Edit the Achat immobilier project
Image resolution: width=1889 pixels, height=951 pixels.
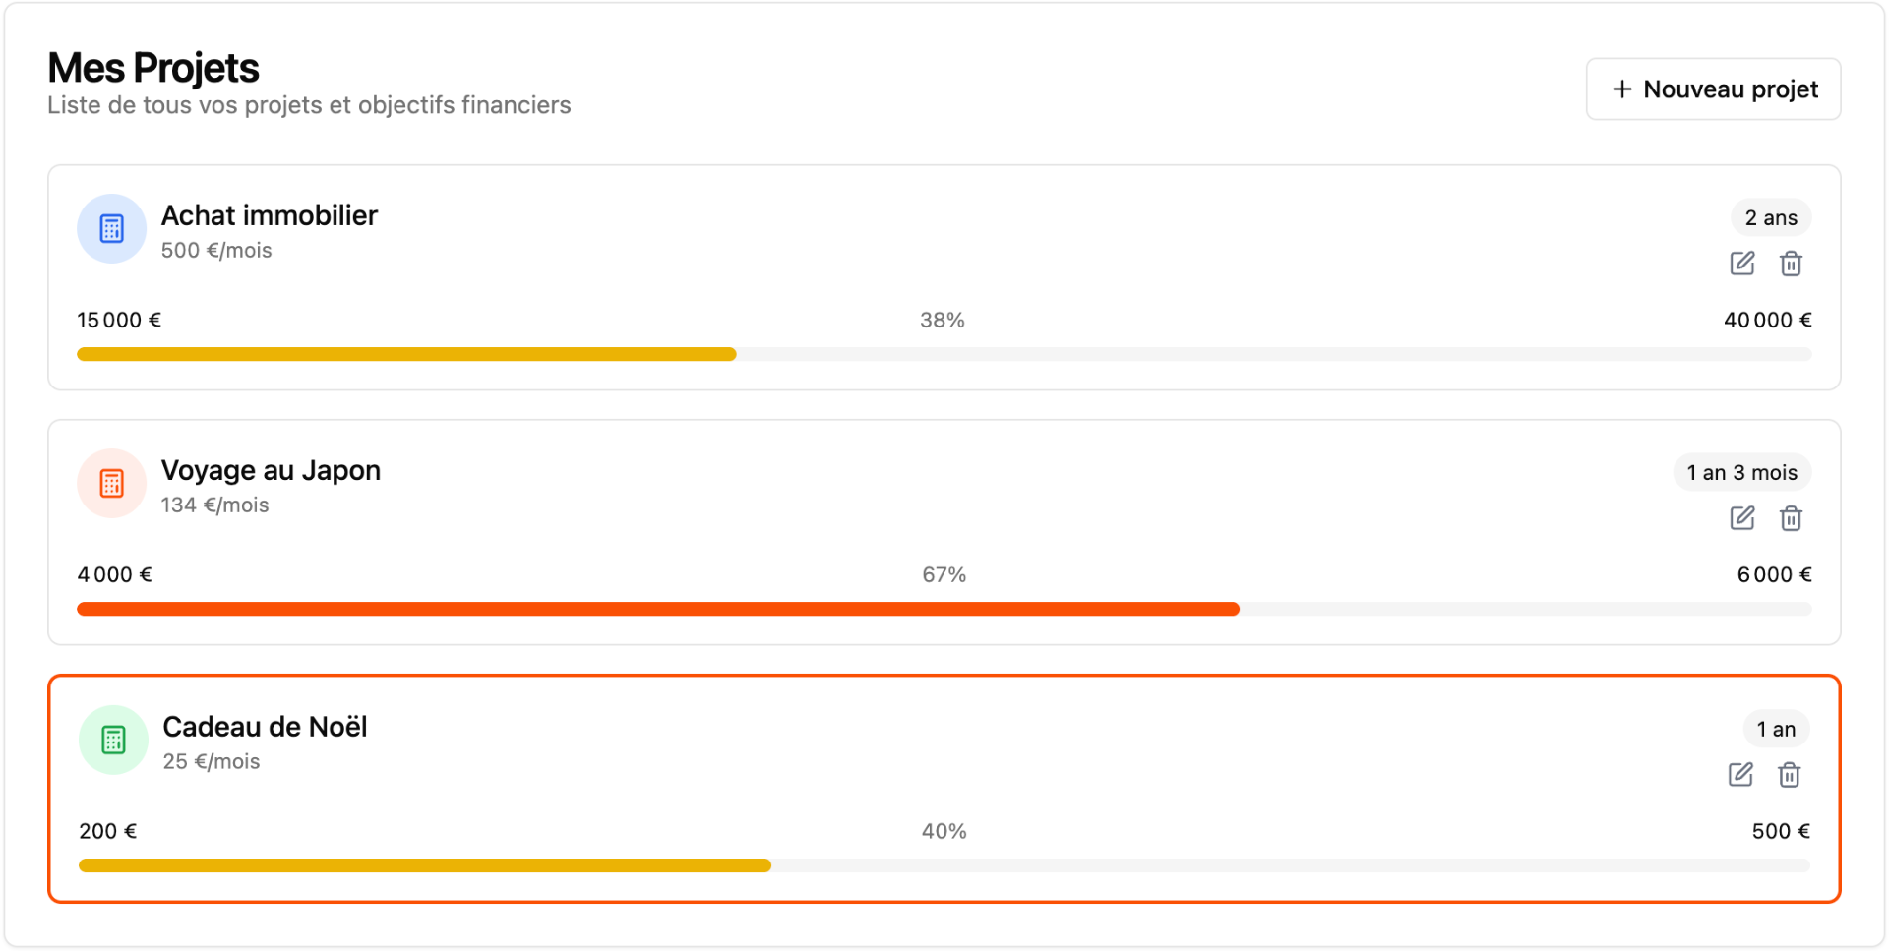1741,264
